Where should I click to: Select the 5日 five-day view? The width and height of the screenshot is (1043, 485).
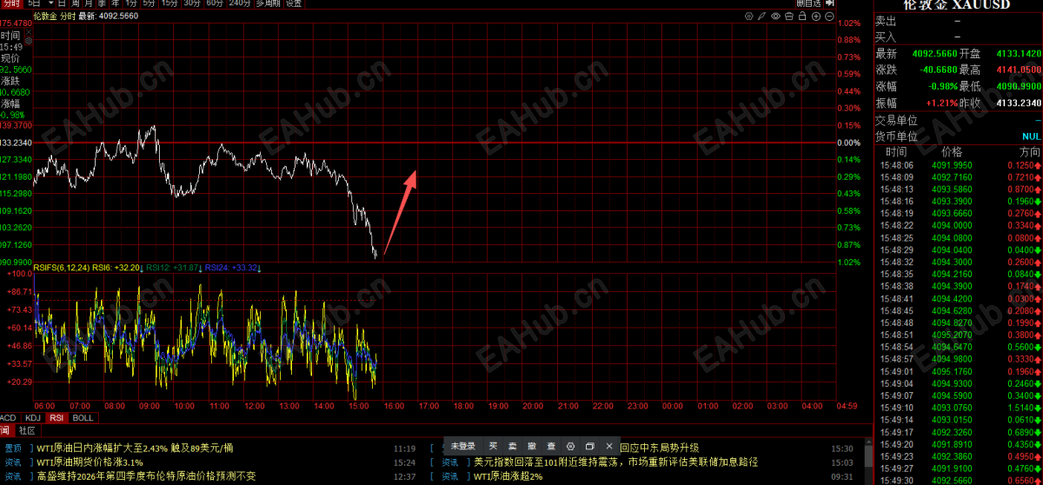35,3
